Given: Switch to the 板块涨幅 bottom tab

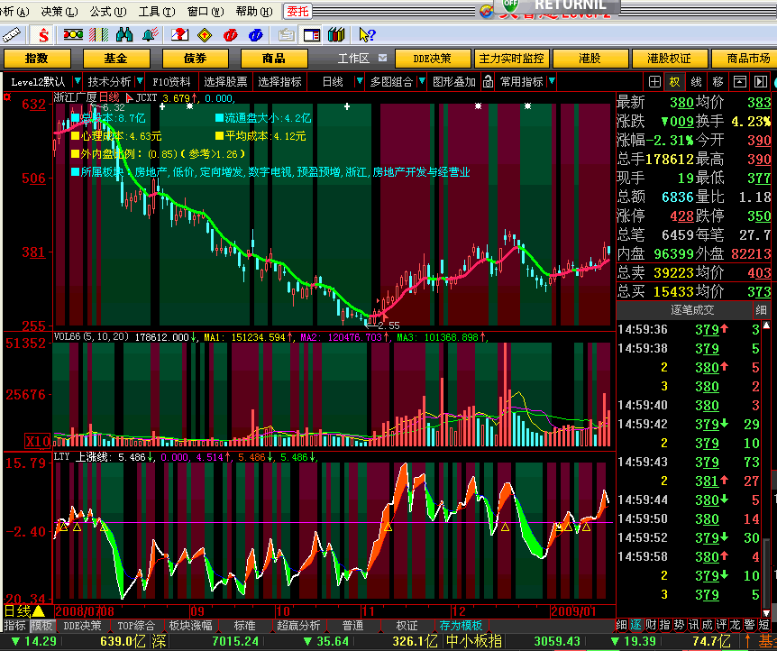Looking at the screenshot, I should click(x=191, y=626).
